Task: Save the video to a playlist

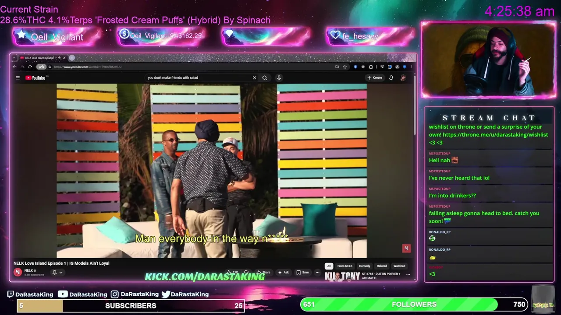Action: pos(302,273)
